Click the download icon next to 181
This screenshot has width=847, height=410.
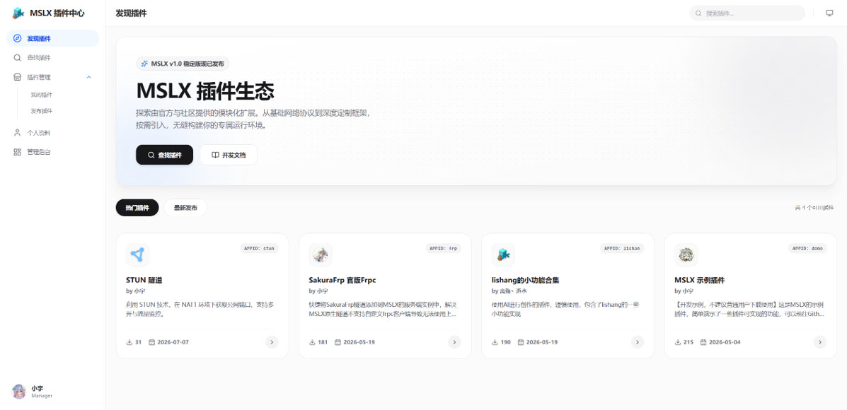(x=312, y=342)
